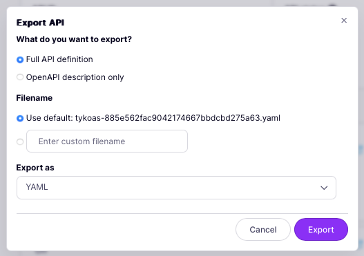Close the Export API dialog using X icon
The image size is (364, 256).
click(344, 21)
